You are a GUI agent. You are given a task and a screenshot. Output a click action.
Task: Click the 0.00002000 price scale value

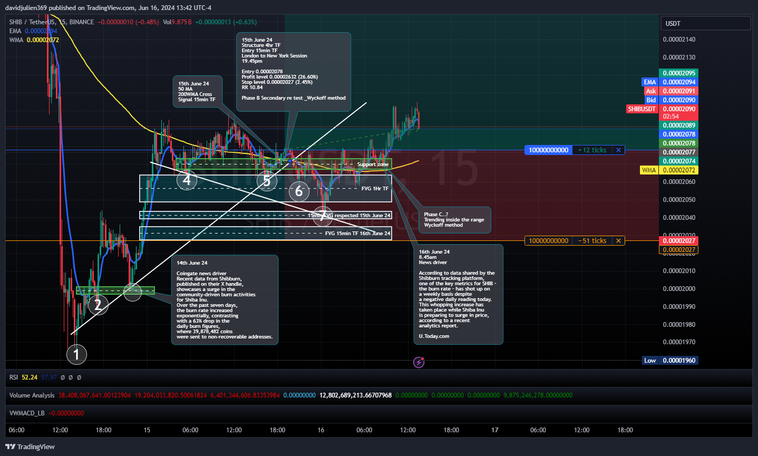tap(679, 289)
